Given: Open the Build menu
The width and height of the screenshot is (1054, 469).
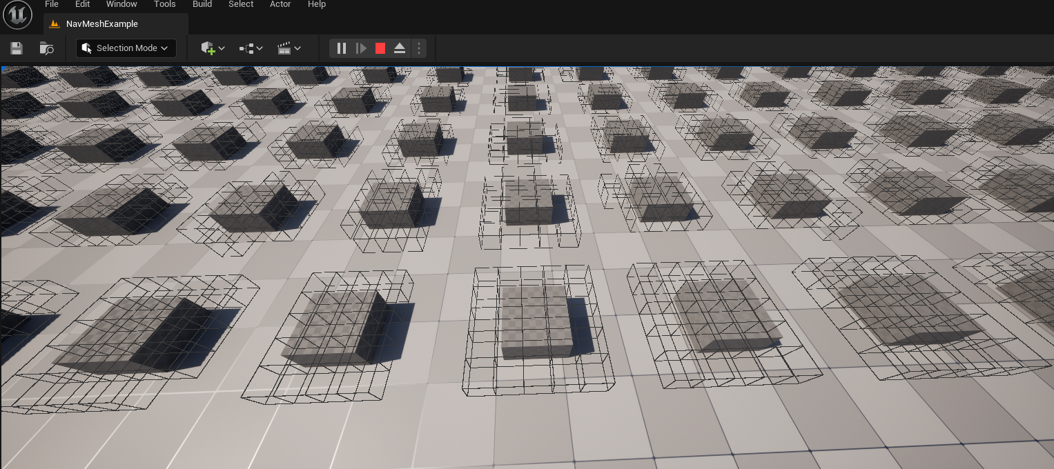Looking at the screenshot, I should pos(202,4).
